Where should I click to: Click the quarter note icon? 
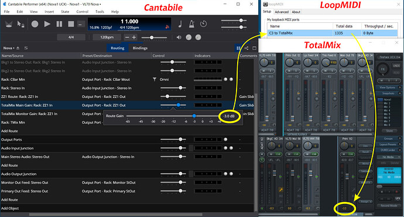click(x=180, y=24)
